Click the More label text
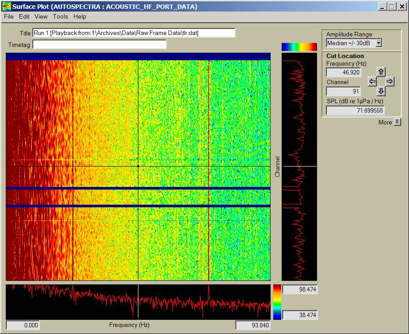The width and height of the screenshot is (409, 334). (385, 122)
